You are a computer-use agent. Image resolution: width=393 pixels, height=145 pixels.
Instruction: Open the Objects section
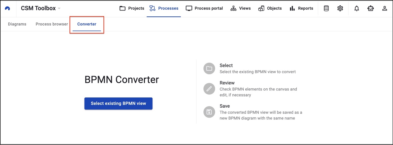[270, 8]
